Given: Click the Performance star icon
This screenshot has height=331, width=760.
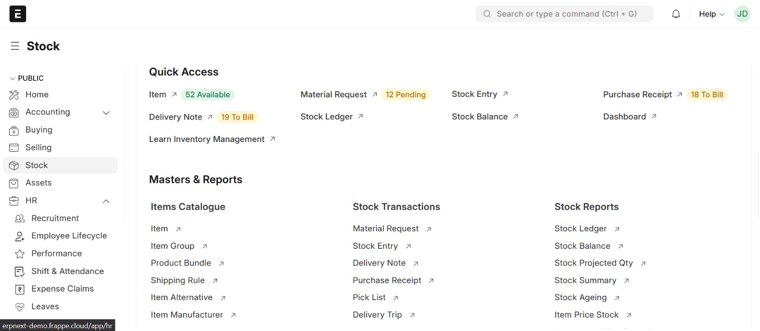Looking at the screenshot, I should 20,254.
